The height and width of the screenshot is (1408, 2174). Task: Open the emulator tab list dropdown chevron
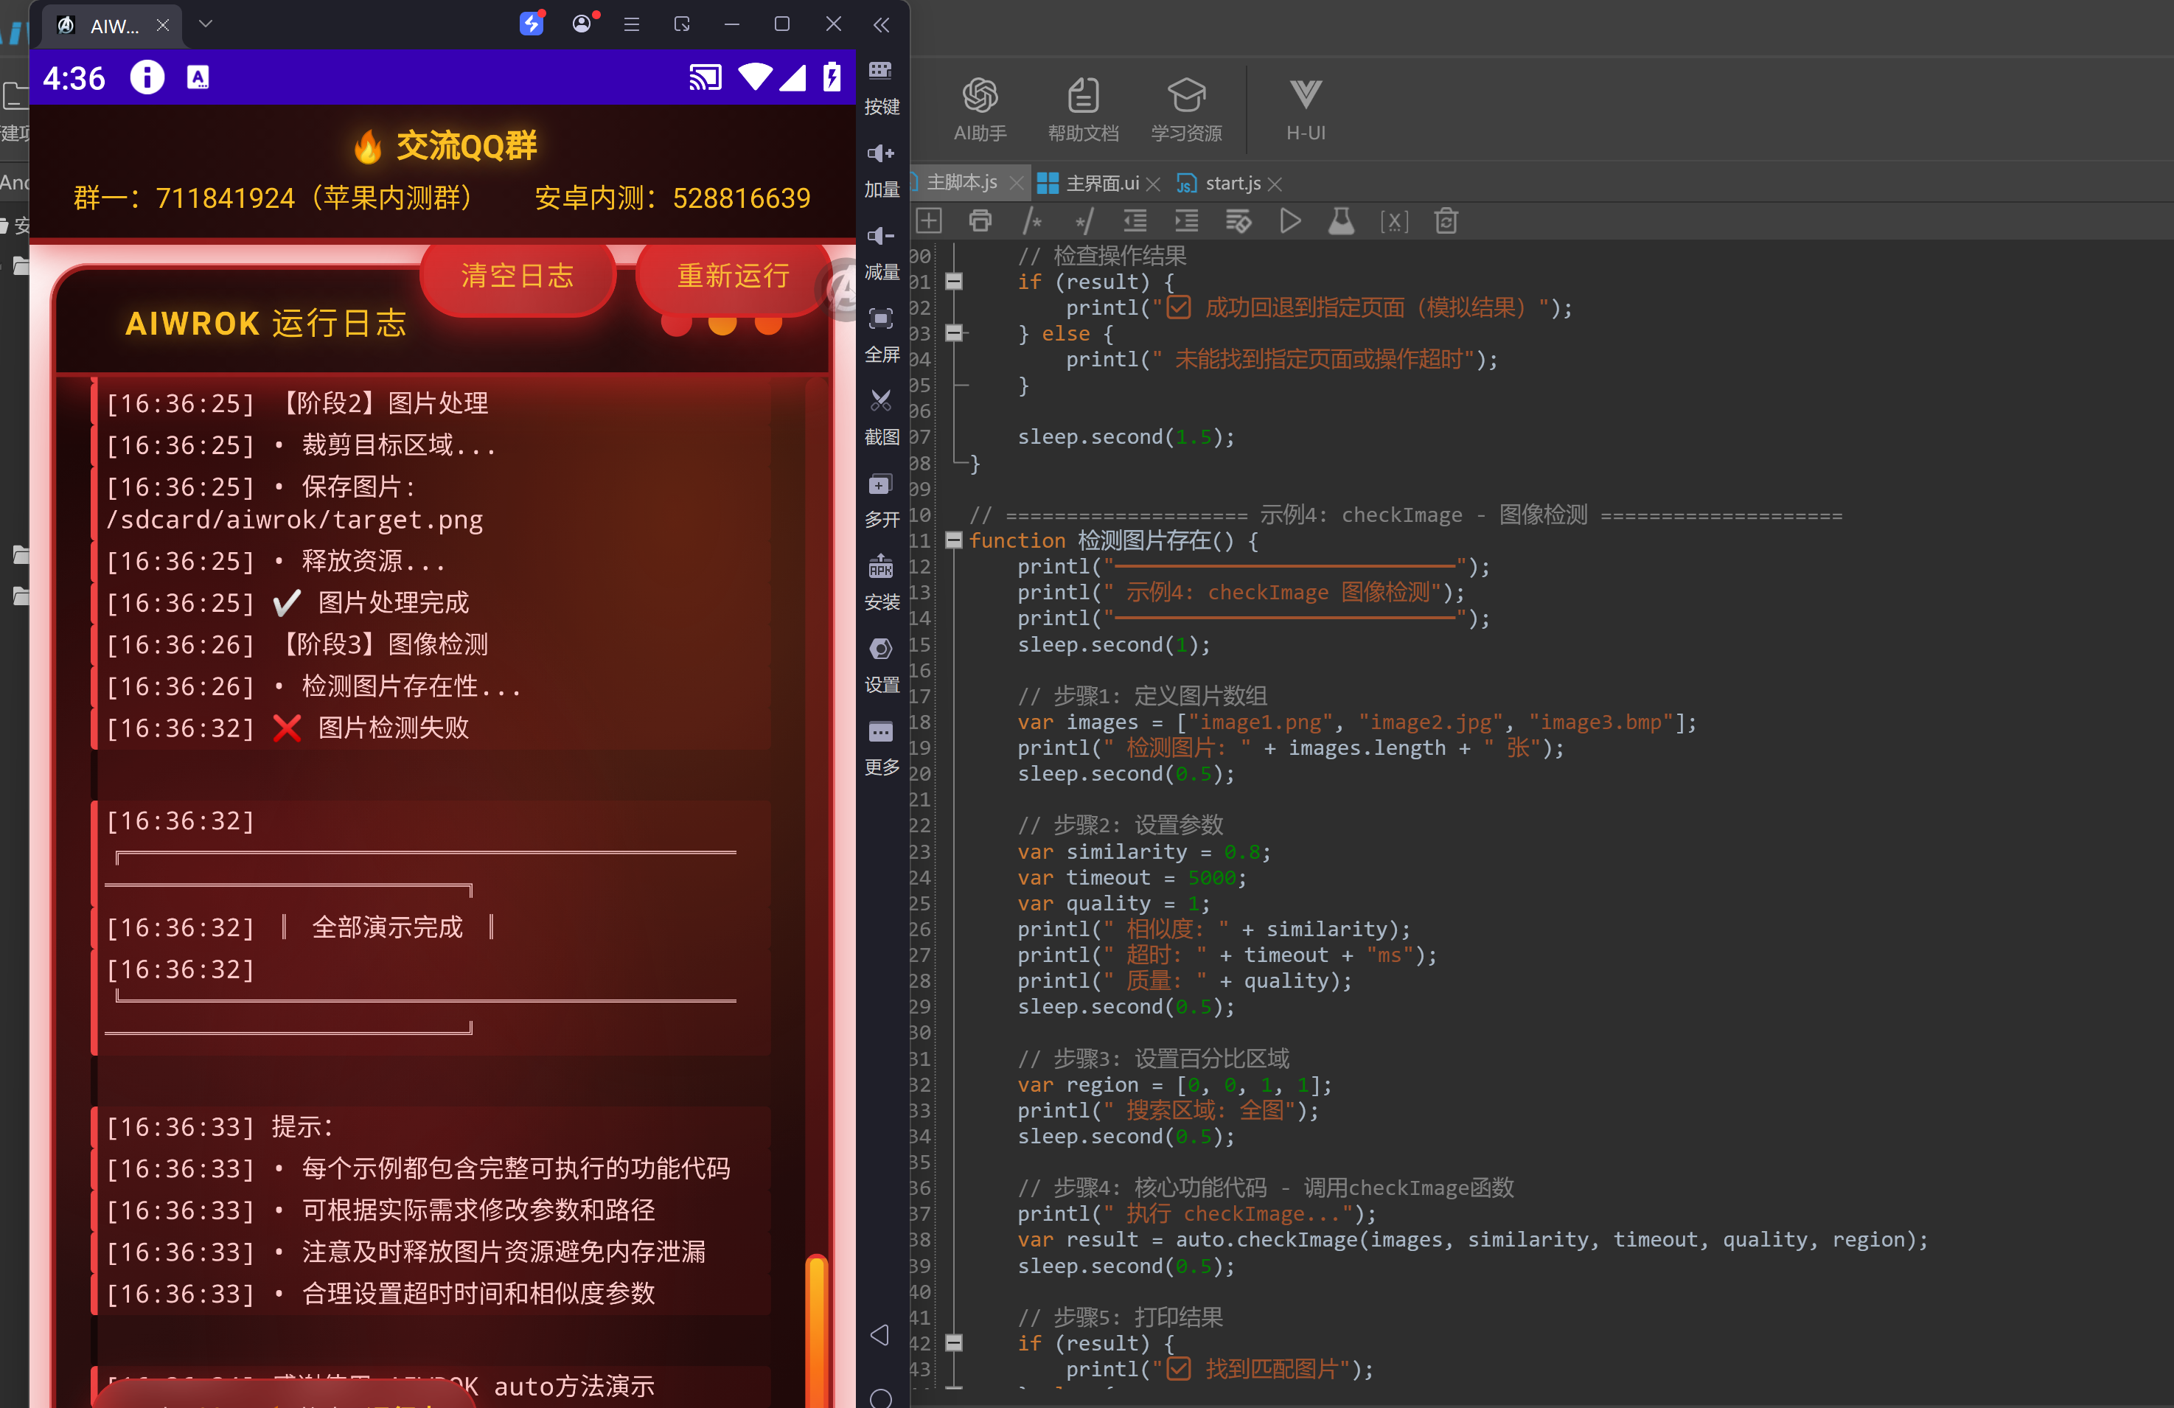[206, 24]
